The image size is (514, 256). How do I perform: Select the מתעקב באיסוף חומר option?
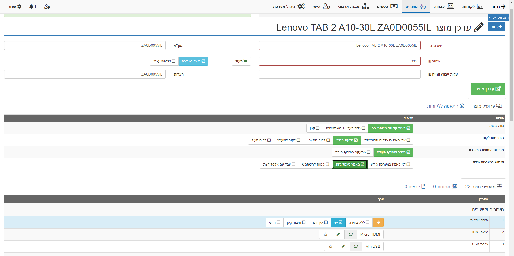tap(353, 152)
